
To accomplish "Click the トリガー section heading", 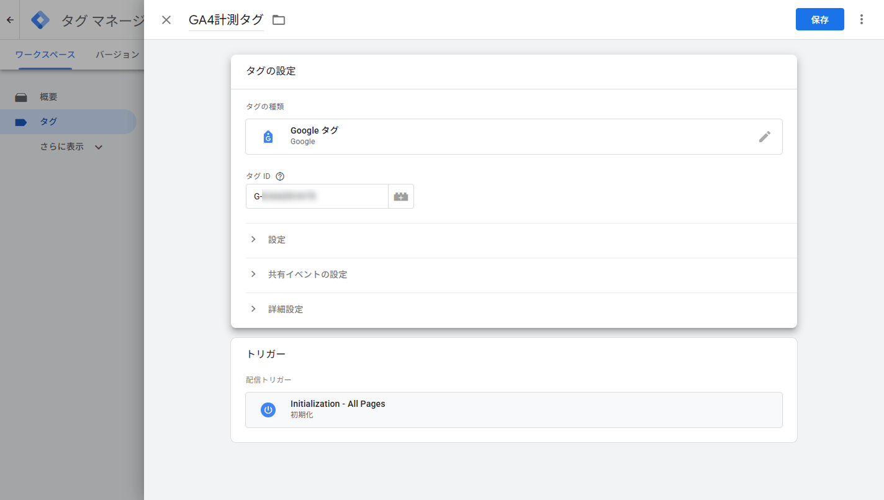I will pyautogui.click(x=266, y=354).
